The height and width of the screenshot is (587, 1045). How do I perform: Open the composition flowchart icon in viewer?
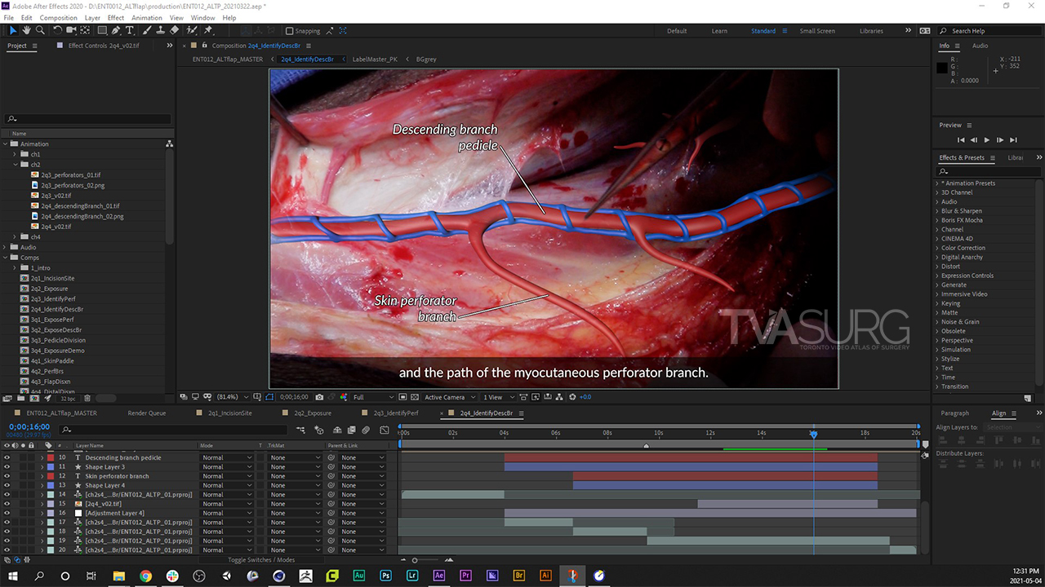[x=561, y=397]
